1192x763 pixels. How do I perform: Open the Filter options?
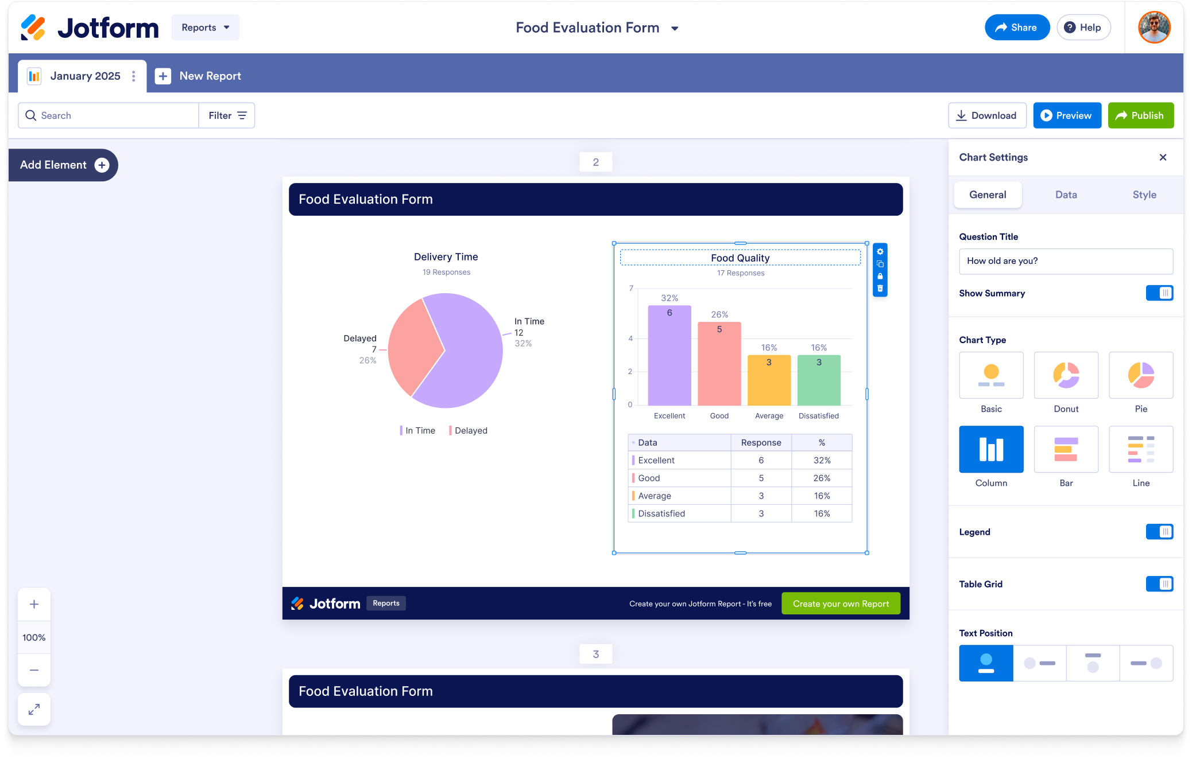pyautogui.click(x=227, y=115)
